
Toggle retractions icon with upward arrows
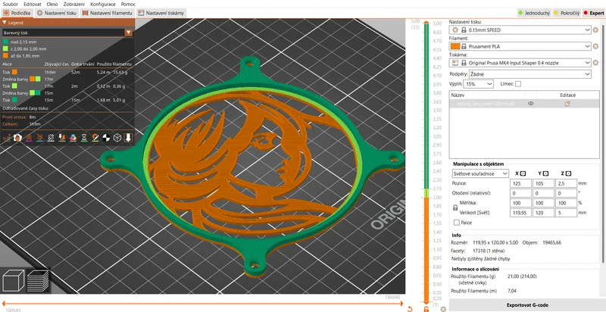click(29, 138)
